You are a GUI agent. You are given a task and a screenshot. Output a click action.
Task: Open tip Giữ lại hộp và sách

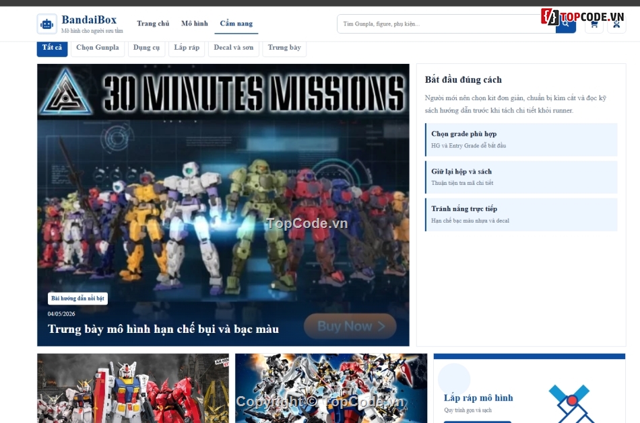click(521, 178)
